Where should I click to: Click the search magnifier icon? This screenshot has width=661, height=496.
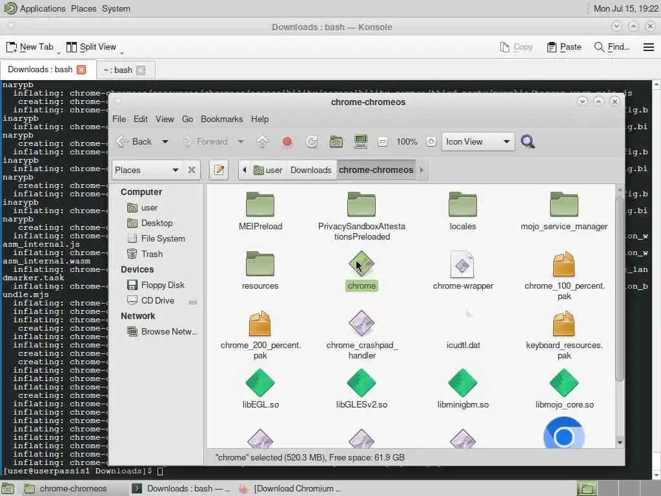point(527,141)
